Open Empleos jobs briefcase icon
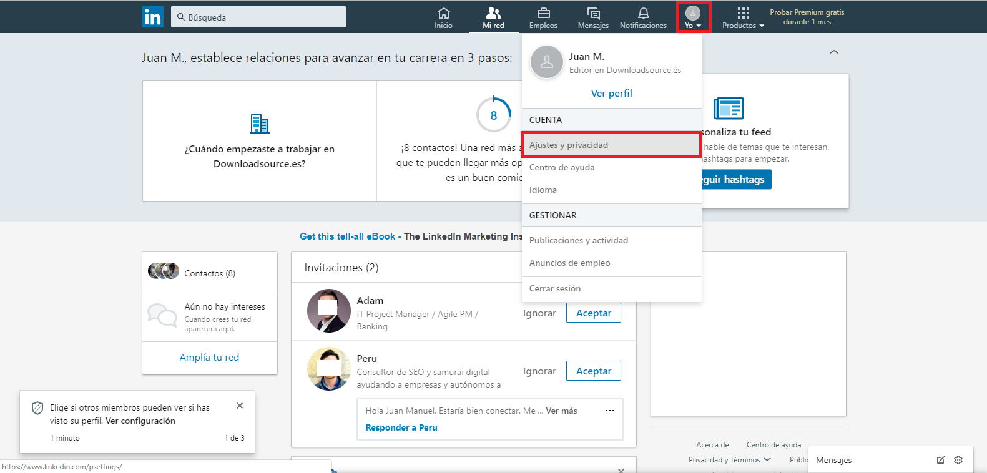This screenshot has height=473, width=987. [543, 17]
